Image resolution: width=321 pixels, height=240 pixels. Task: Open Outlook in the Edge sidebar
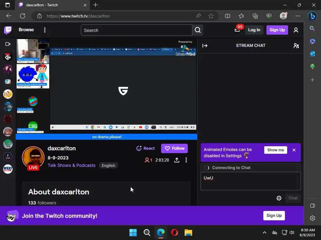[x=312, y=54]
